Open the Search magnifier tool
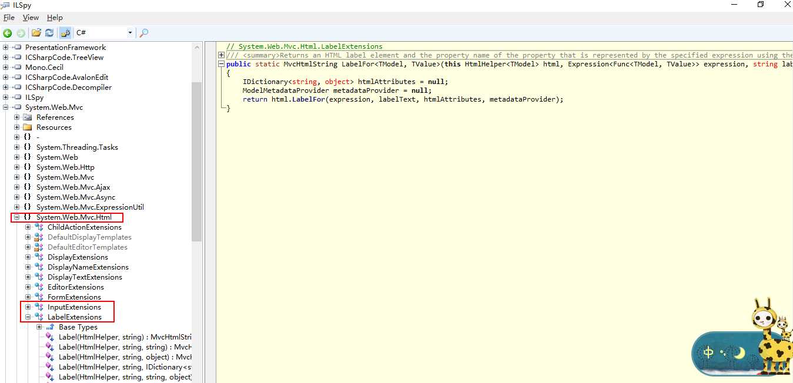This screenshot has height=383, width=793. (143, 33)
